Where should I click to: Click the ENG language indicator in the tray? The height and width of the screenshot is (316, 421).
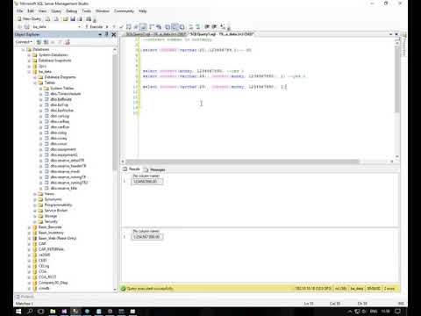click(x=374, y=312)
